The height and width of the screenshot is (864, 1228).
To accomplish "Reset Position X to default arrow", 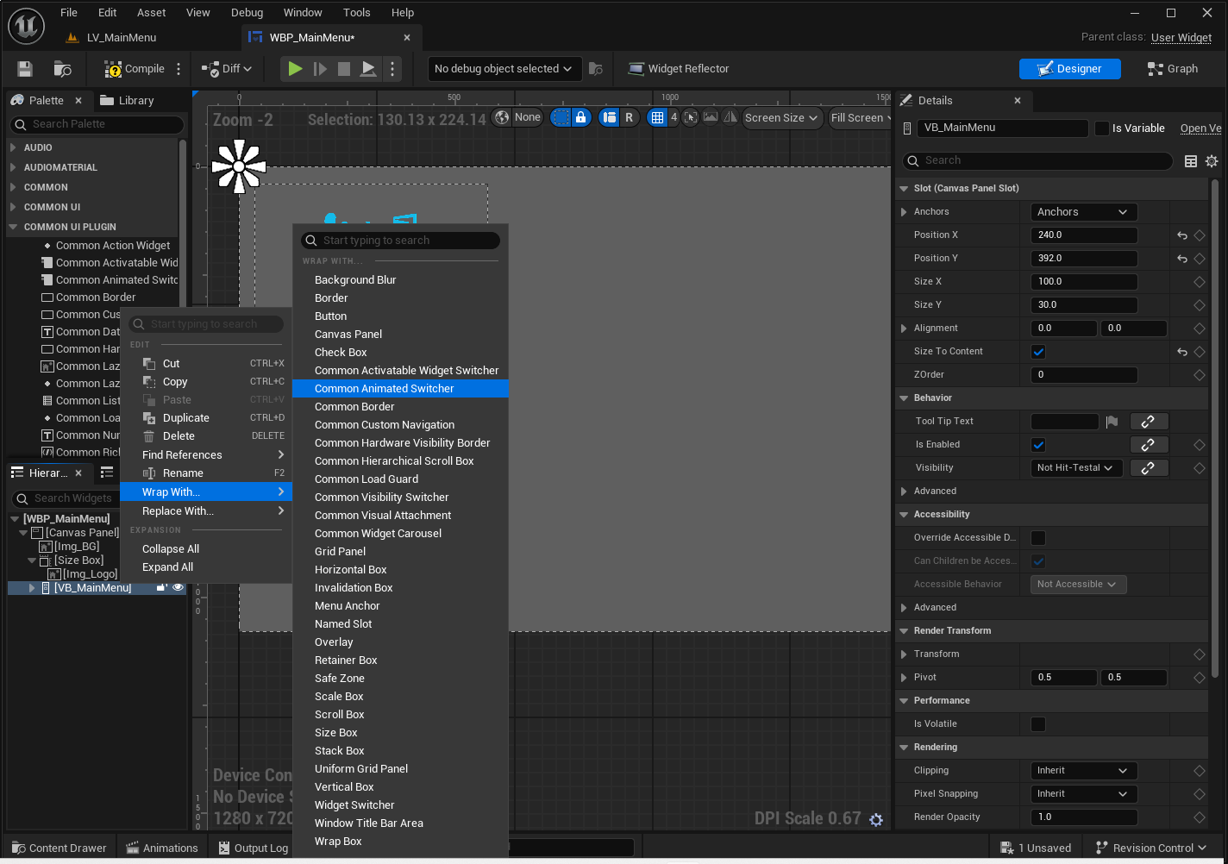I will pyautogui.click(x=1182, y=235).
